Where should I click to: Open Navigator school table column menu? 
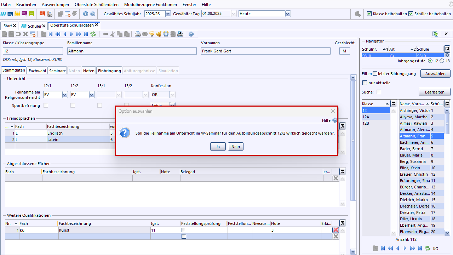click(x=447, y=49)
